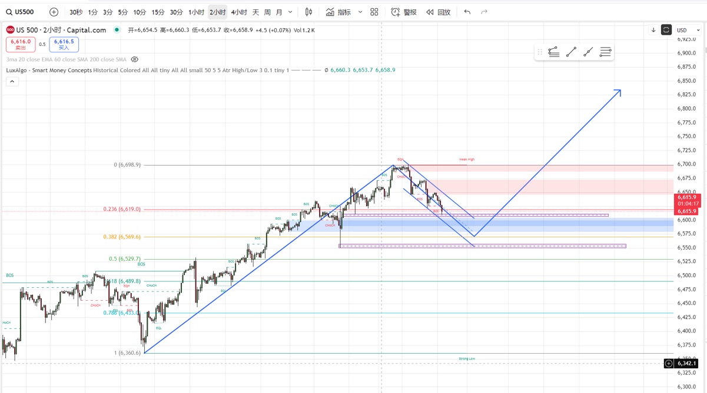Open the layout grid icon
The width and height of the screenshot is (707, 393).
(374, 12)
